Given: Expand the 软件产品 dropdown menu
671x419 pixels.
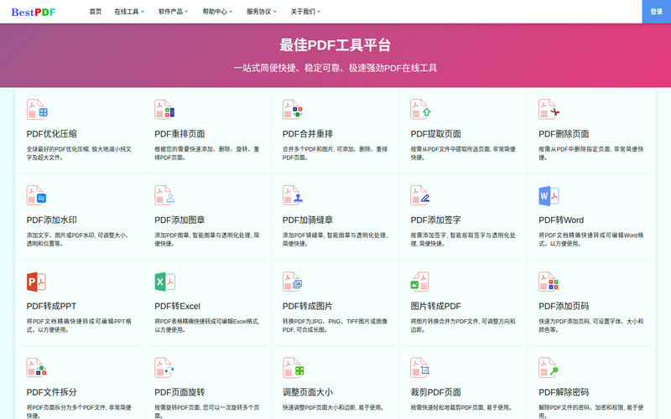Looking at the screenshot, I should [173, 12].
